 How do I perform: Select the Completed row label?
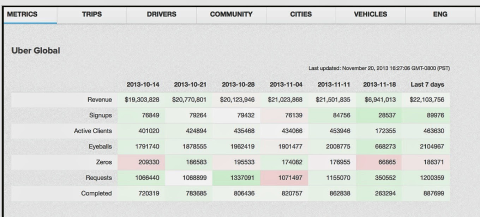(96, 193)
